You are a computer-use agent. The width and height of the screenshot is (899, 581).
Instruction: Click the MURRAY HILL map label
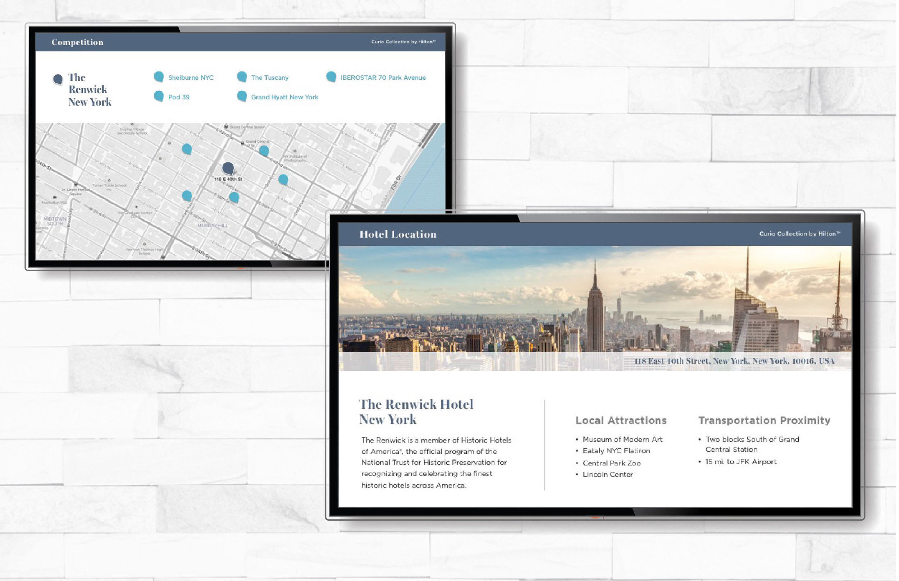point(213,225)
